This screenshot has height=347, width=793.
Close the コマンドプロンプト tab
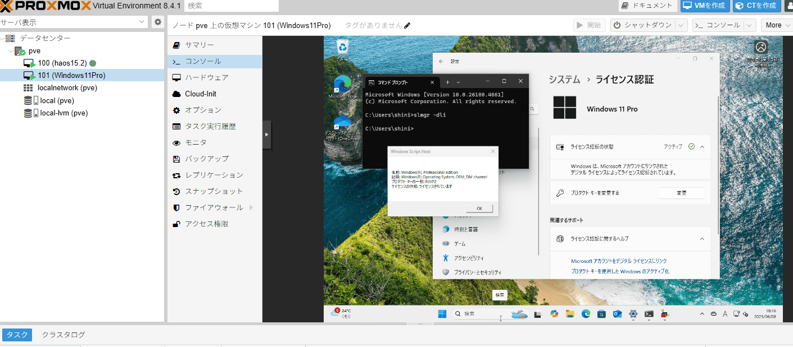tap(432, 82)
